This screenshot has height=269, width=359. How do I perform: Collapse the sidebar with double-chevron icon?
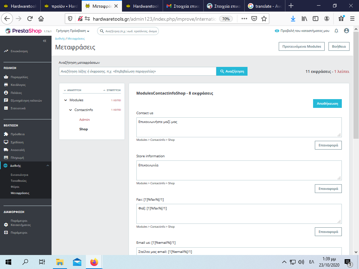[x=45, y=41]
